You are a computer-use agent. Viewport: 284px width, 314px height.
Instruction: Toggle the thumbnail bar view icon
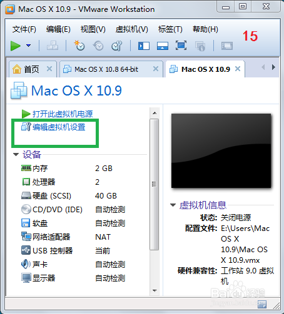coord(163,46)
